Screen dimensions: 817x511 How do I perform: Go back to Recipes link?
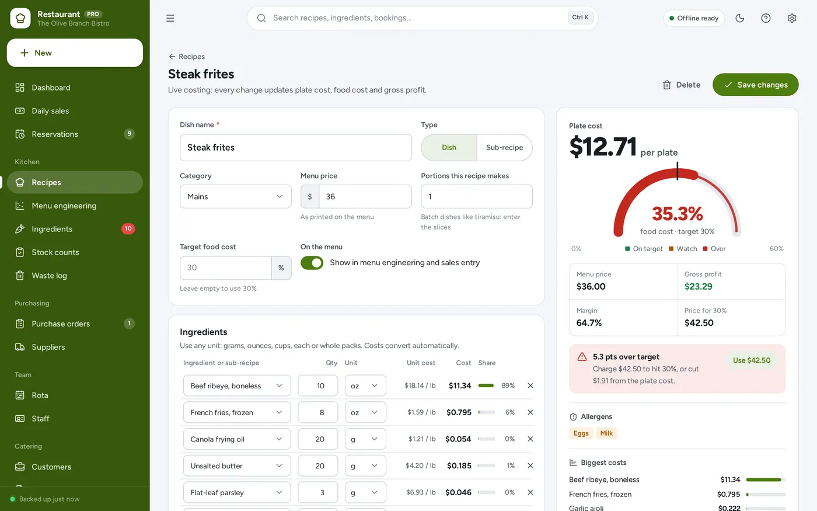[187, 57]
